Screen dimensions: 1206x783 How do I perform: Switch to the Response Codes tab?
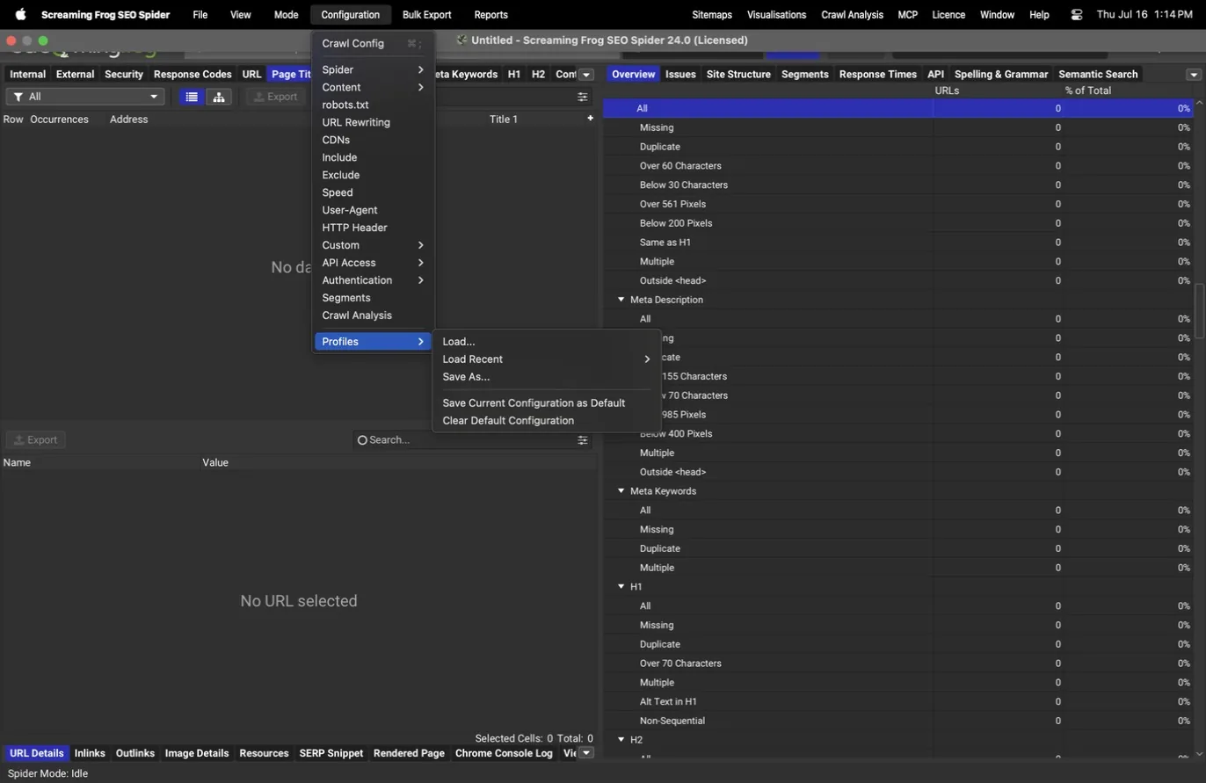pos(193,75)
